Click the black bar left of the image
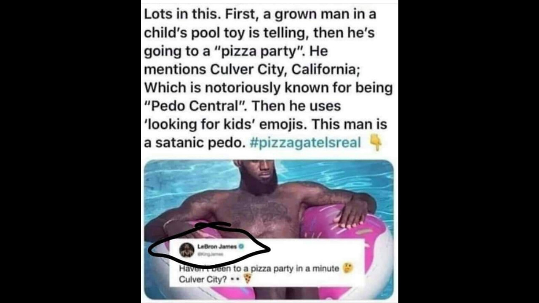 coord(70,151)
